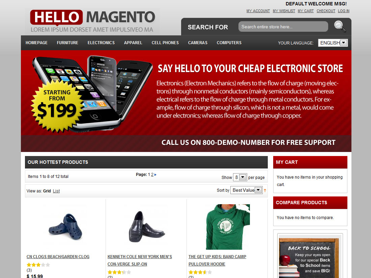Open the blue clogs product image
The image size is (371, 278).
click(65, 227)
